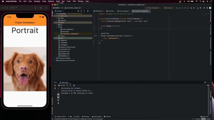Image resolution: width=214 pixels, height=120 pixels.
Task: Minimize the Run panel with minus icon
Action: [x=208, y=82]
